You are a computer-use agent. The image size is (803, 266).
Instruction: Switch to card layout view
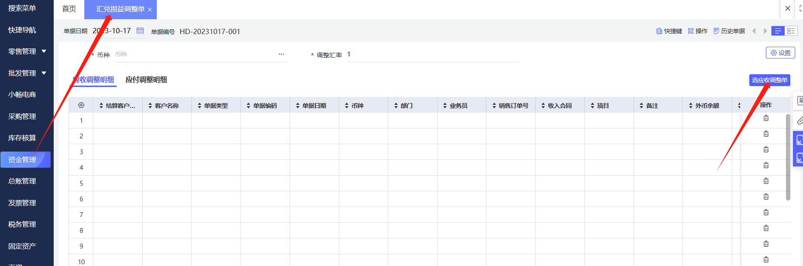click(791, 31)
